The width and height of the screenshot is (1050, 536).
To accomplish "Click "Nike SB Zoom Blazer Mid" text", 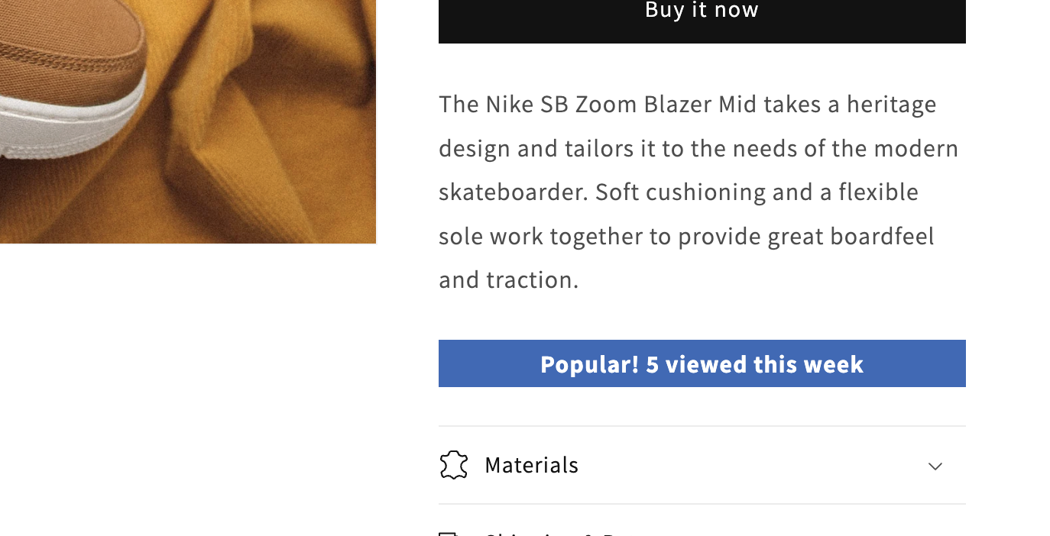I will click(610, 104).
